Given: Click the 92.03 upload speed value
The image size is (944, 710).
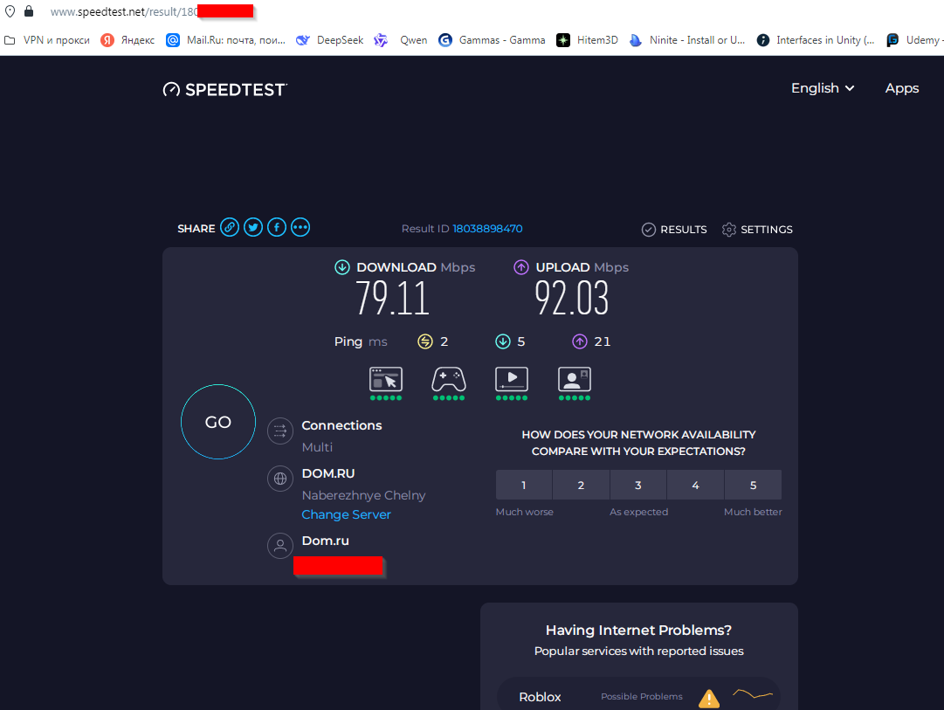Looking at the screenshot, I should 572,298.
